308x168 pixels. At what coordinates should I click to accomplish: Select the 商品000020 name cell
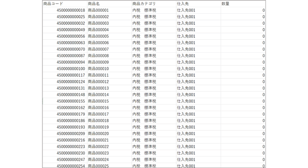tap(109, 134)
